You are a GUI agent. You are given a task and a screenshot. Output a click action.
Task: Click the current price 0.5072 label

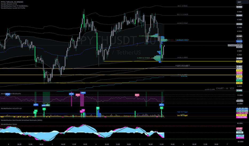[x=239, y=45]
